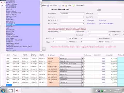Open the Windows Start button
This screenshot has height=93, width=124.
3,91
